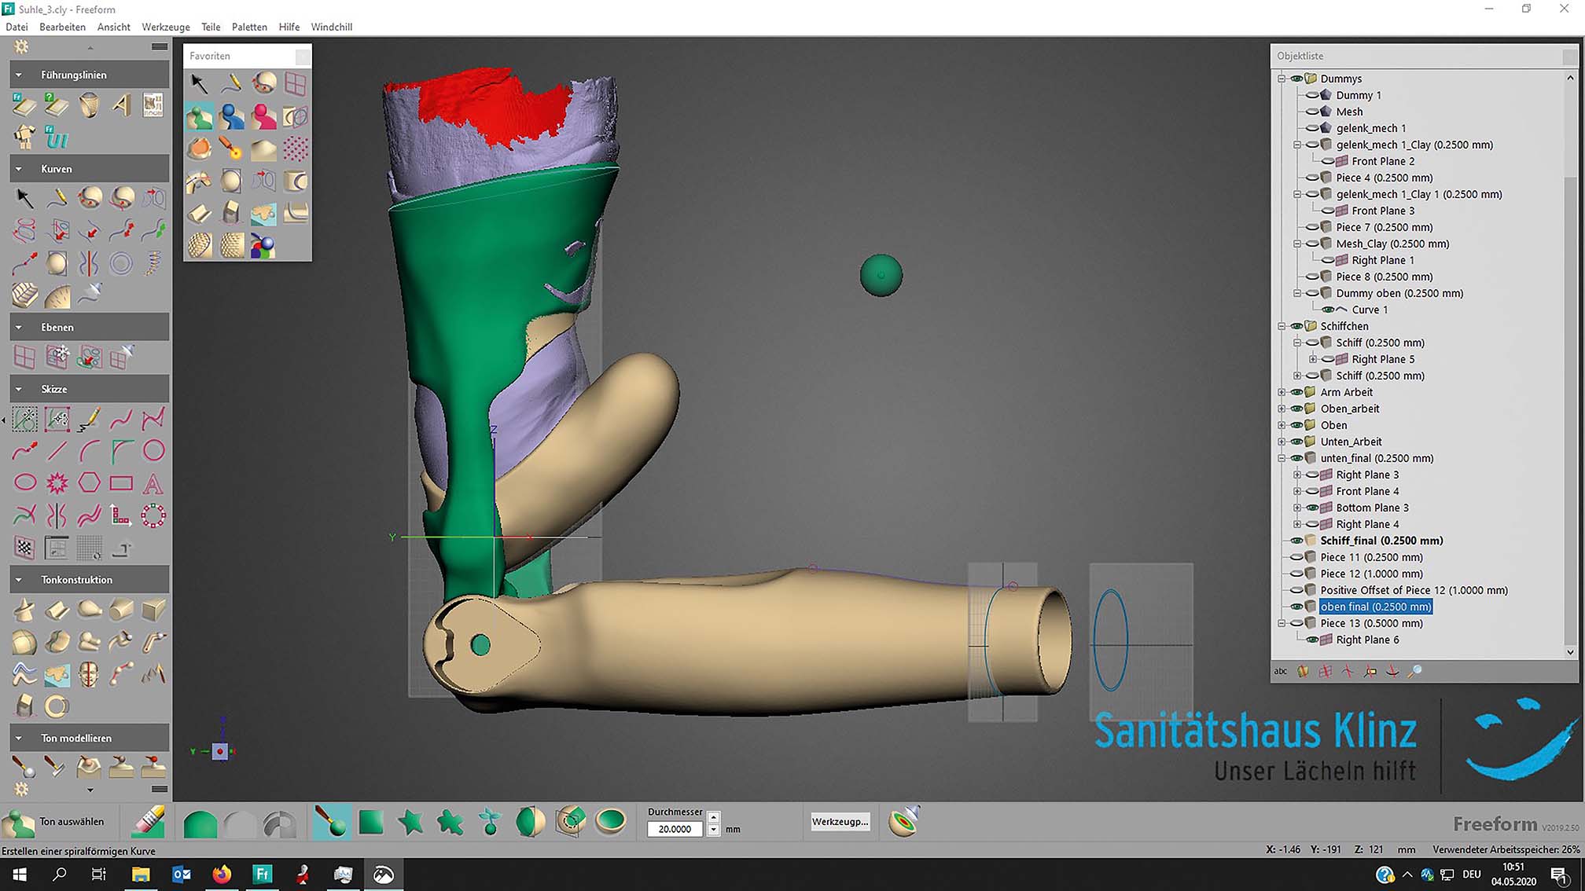Open the Werkzeuge menu
1585x891 pixels.
click(165, 27)
